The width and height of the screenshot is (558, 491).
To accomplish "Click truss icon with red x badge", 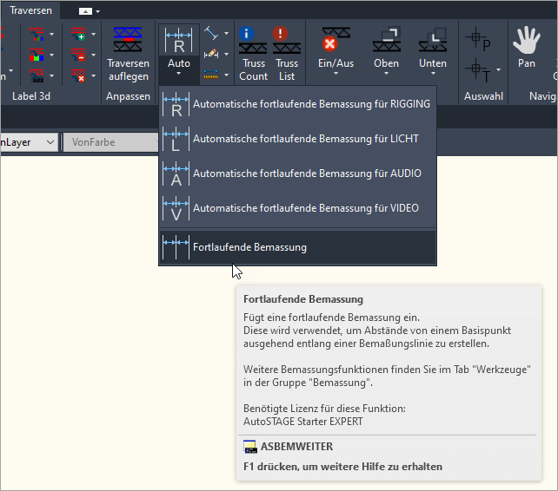I will click(78, 75).
